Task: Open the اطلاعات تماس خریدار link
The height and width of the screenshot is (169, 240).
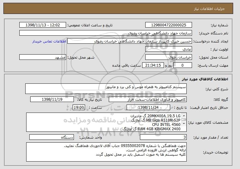Action: click(x=49, y=41)
